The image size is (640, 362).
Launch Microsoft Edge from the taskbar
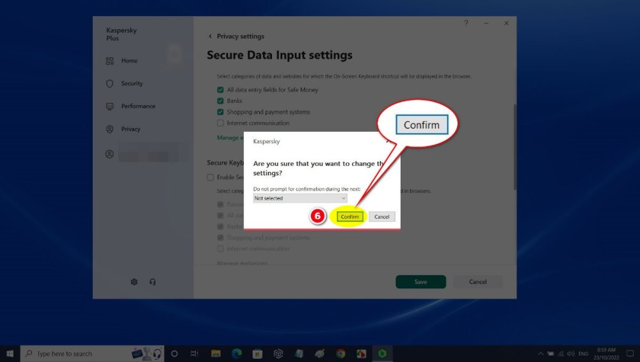pos(237,354)
